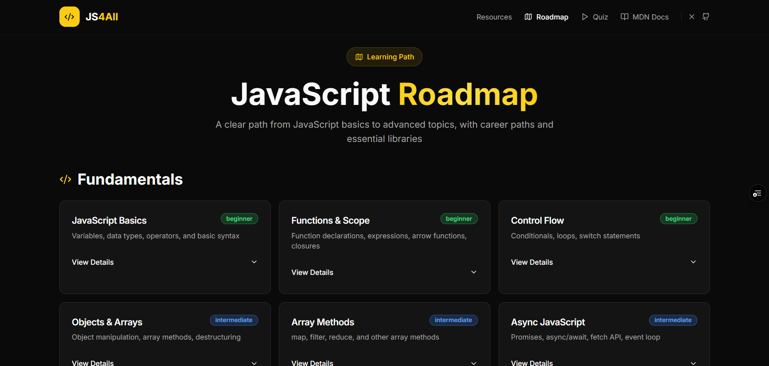The height and width of the screenshot is (366, 769).
Task: Open the Quiz page from navigation
Action: coord(595,17)
